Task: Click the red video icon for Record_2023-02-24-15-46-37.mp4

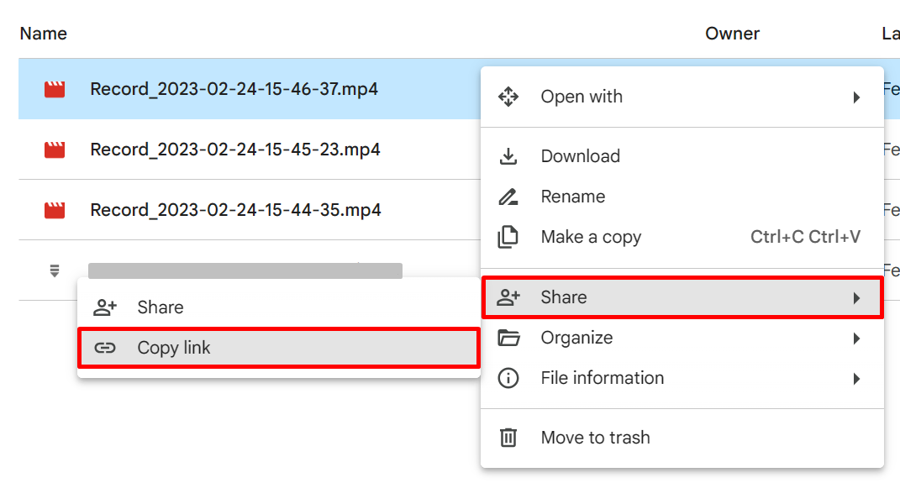Action: tap(55, 88)
